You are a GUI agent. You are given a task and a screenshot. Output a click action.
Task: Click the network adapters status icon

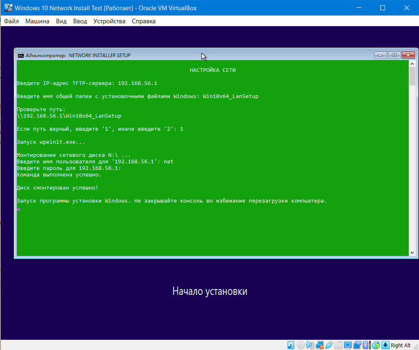click(x=320, y=345)
